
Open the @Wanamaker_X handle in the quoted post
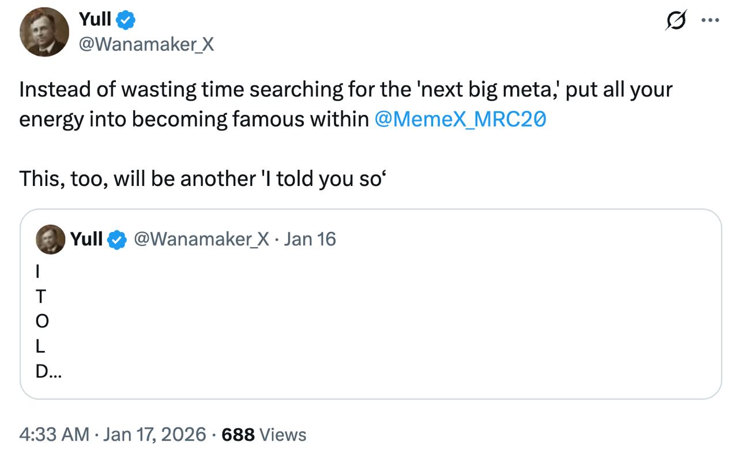point(201,239)
